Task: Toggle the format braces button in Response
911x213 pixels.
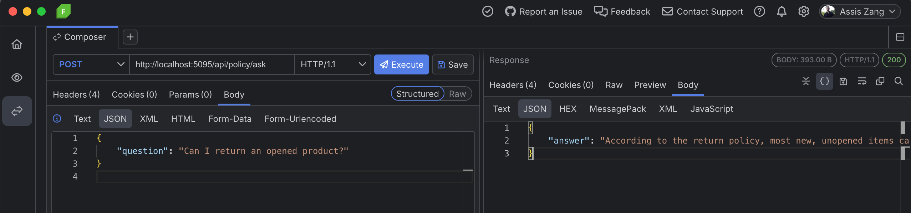Action: tap(824, 82)
